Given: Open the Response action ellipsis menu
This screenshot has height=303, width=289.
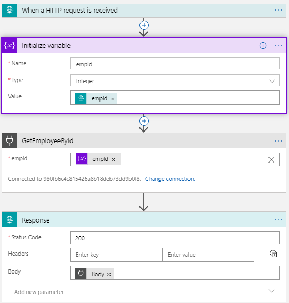Looking at the screenshot, I should [278, 220].
